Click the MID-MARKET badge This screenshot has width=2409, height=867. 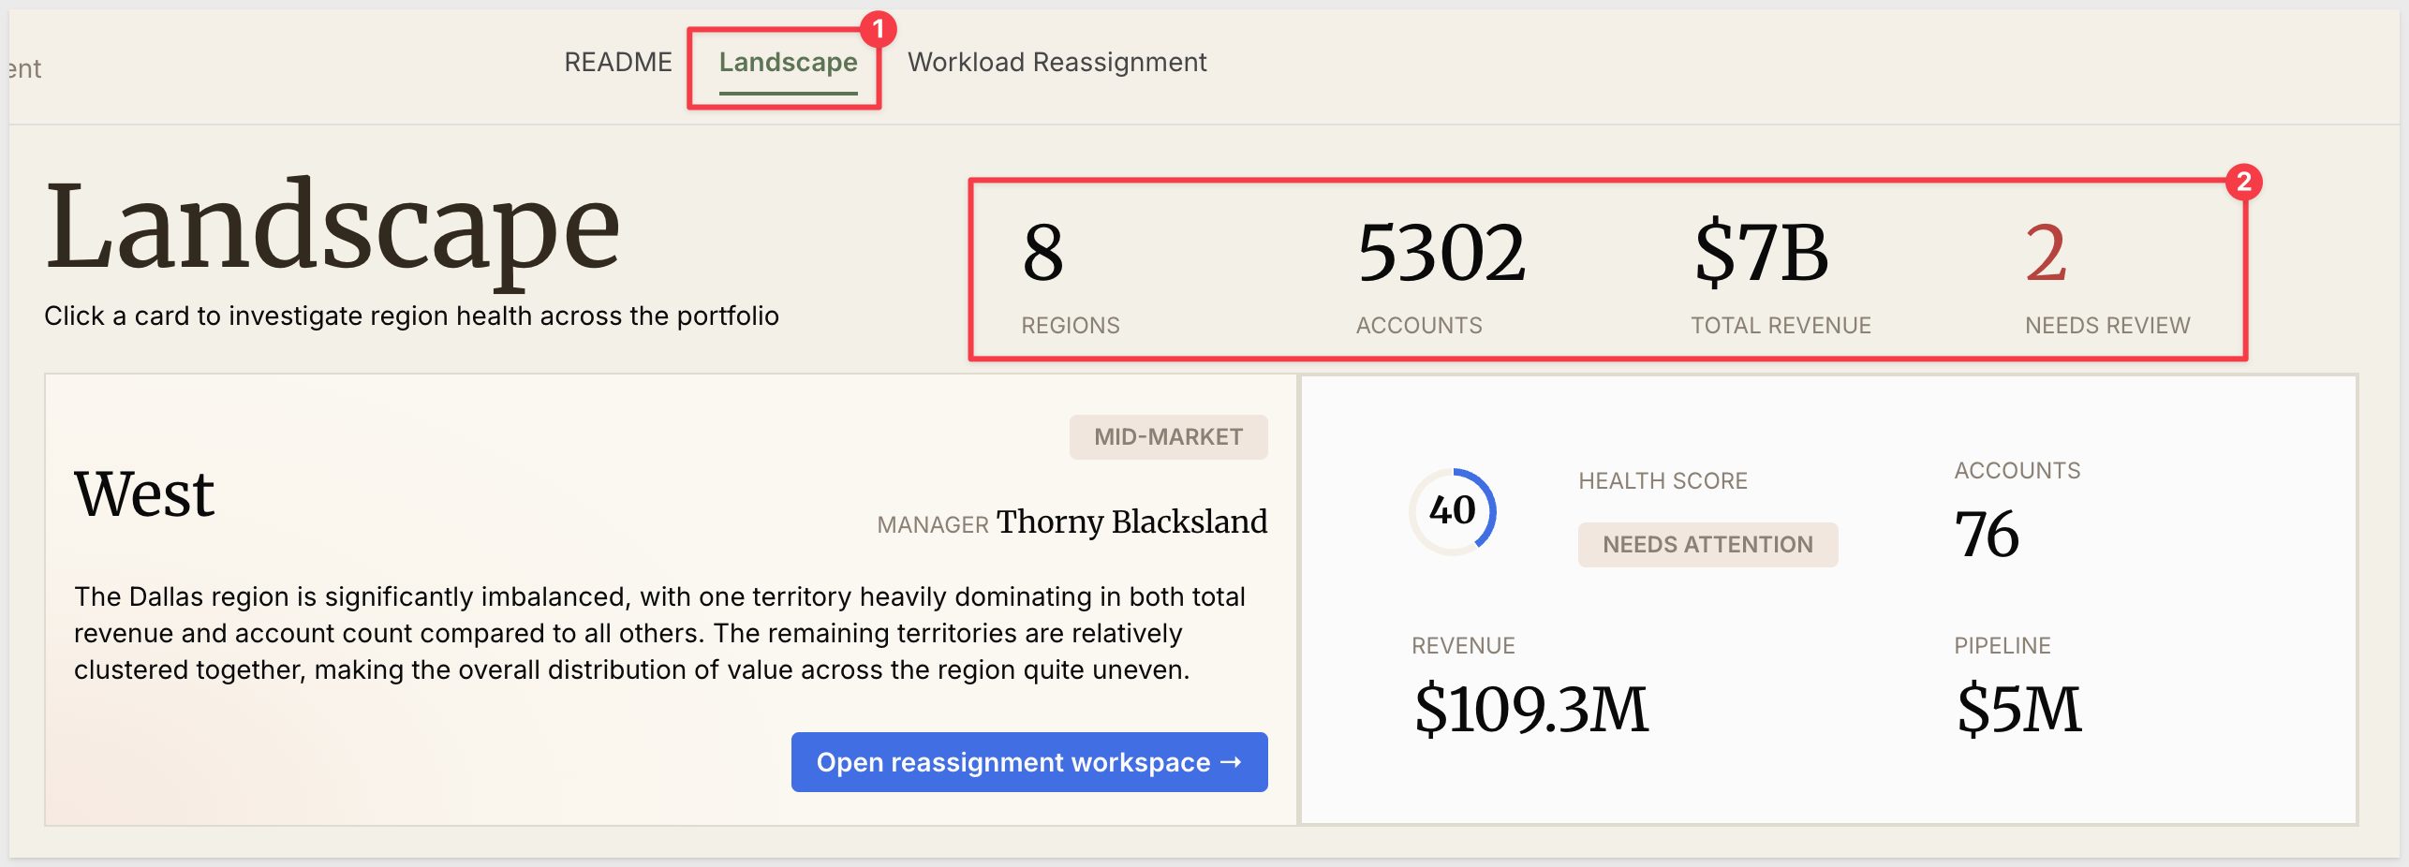click(x=1168, y=437)
